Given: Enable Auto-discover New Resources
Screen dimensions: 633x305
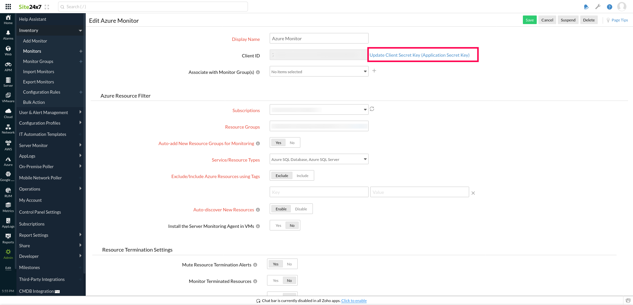Looking at the screenshot, I should click(281, 209).
